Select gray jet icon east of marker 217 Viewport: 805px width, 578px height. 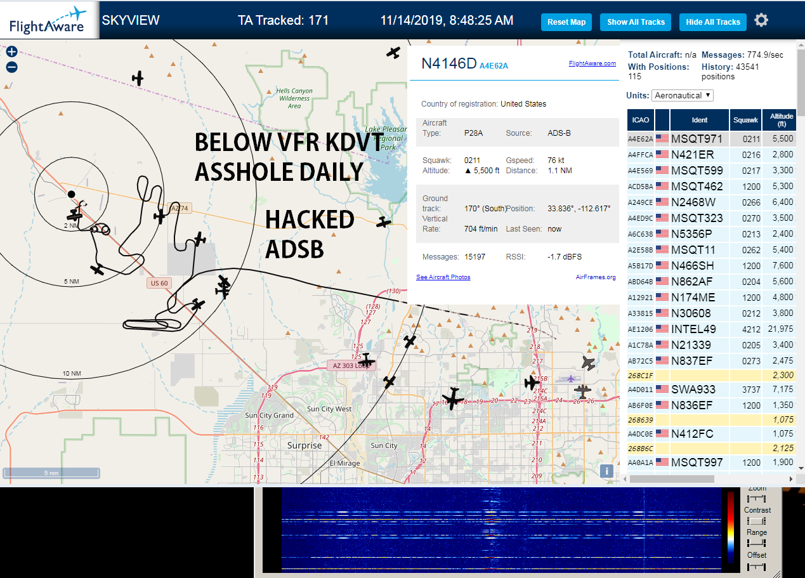589,363
